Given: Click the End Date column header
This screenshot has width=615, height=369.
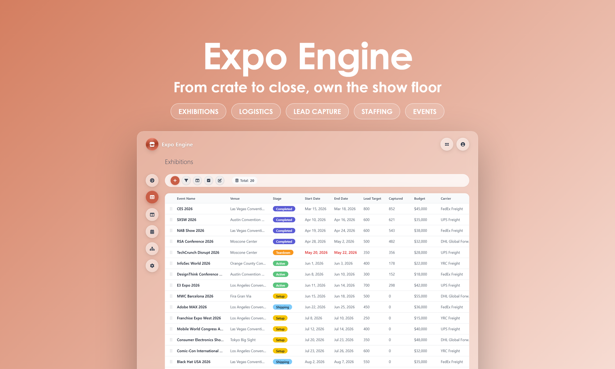Looking at the screenshot, I should pyautogui.click(x=341, y=198).
